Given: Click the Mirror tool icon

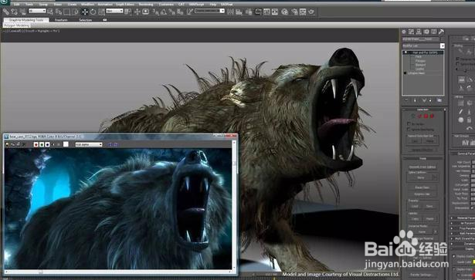Looking at the screenshot, I should (x=230, y=12).
